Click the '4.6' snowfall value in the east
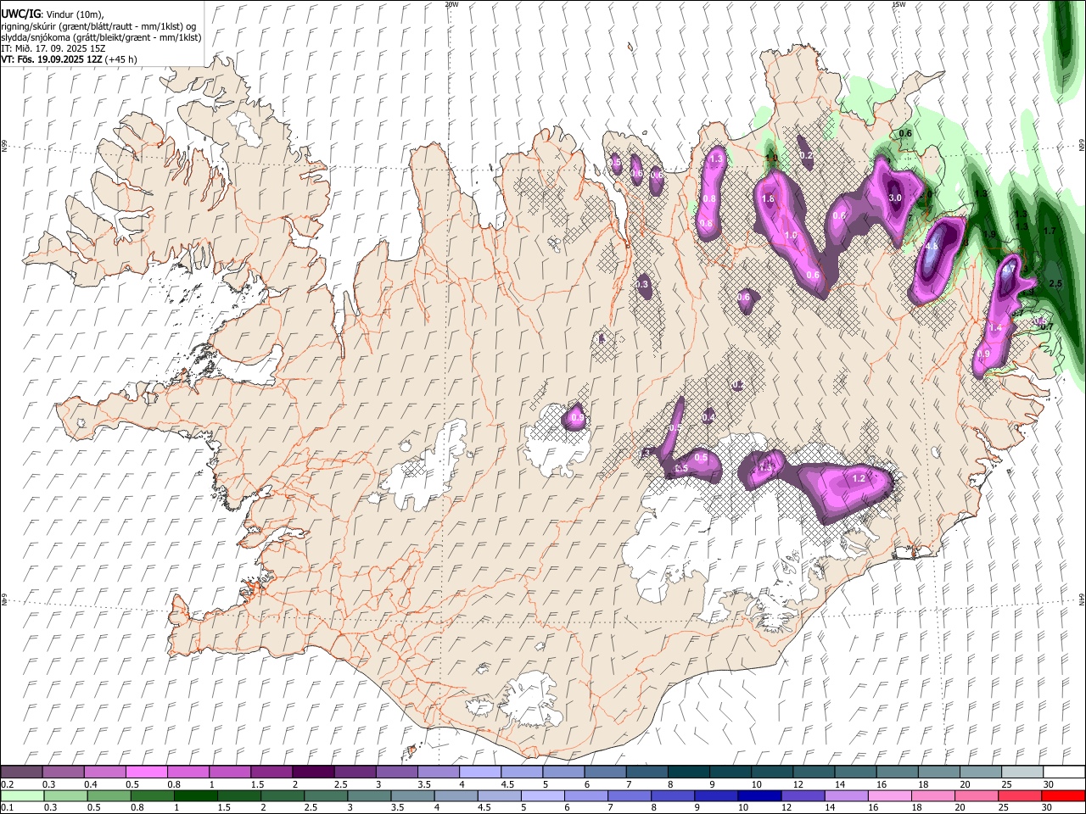 click(931, 247)
